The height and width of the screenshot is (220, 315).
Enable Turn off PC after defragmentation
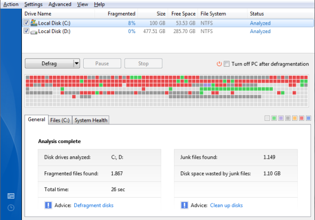226,64
